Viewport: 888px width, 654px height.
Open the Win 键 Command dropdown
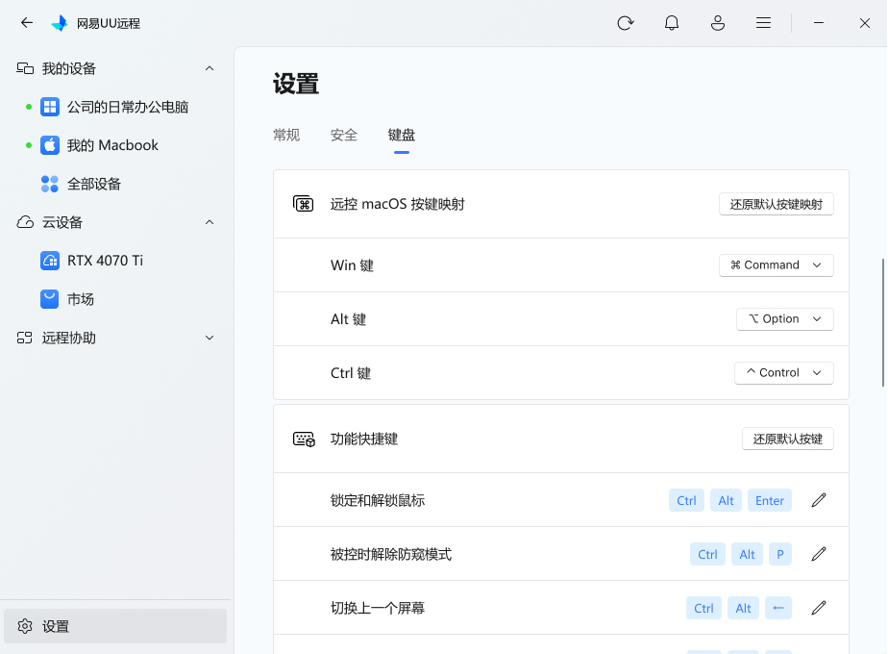tap(777, 265)
